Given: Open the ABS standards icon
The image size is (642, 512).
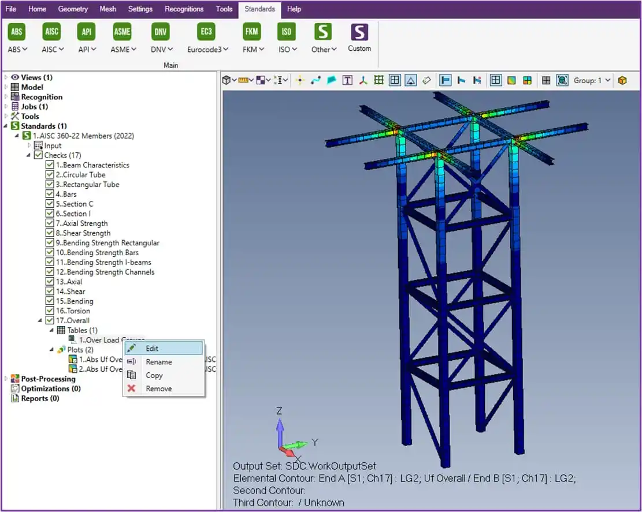Looking at the screenshot, I should click(x=17, y=32).
